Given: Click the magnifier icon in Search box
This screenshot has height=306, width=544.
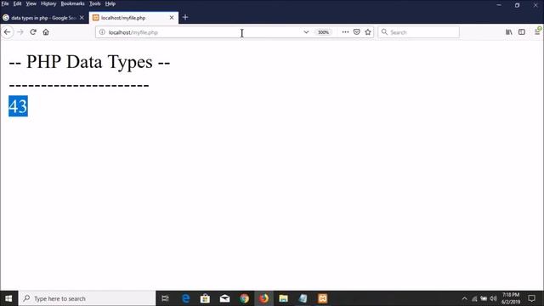Looking at the screenshot, I should click(x=384, y=32).
